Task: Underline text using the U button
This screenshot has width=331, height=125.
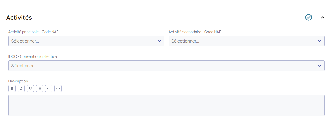Action: click(x=30, y=88)
